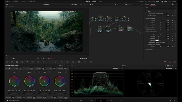This screenshot has width=182, height=102.
Task: Open the Curves palette icon
Action: (x=38, y=62)
